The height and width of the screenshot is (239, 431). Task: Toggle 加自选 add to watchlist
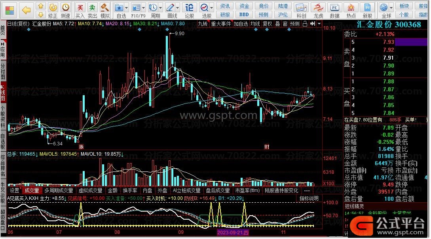point(241,24)
